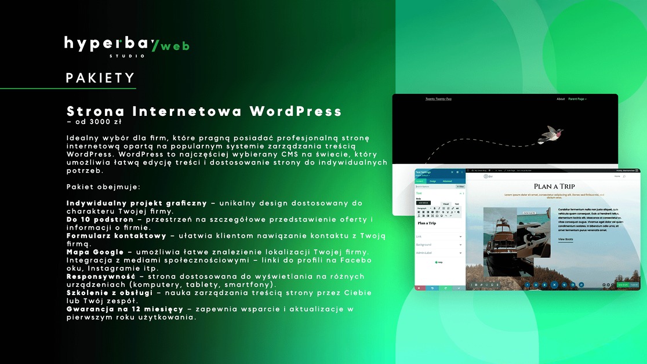Screen dimensions: 647x364
Task: Click the undo icon at the Text Settings bottom
Action: tap(432, 287)
